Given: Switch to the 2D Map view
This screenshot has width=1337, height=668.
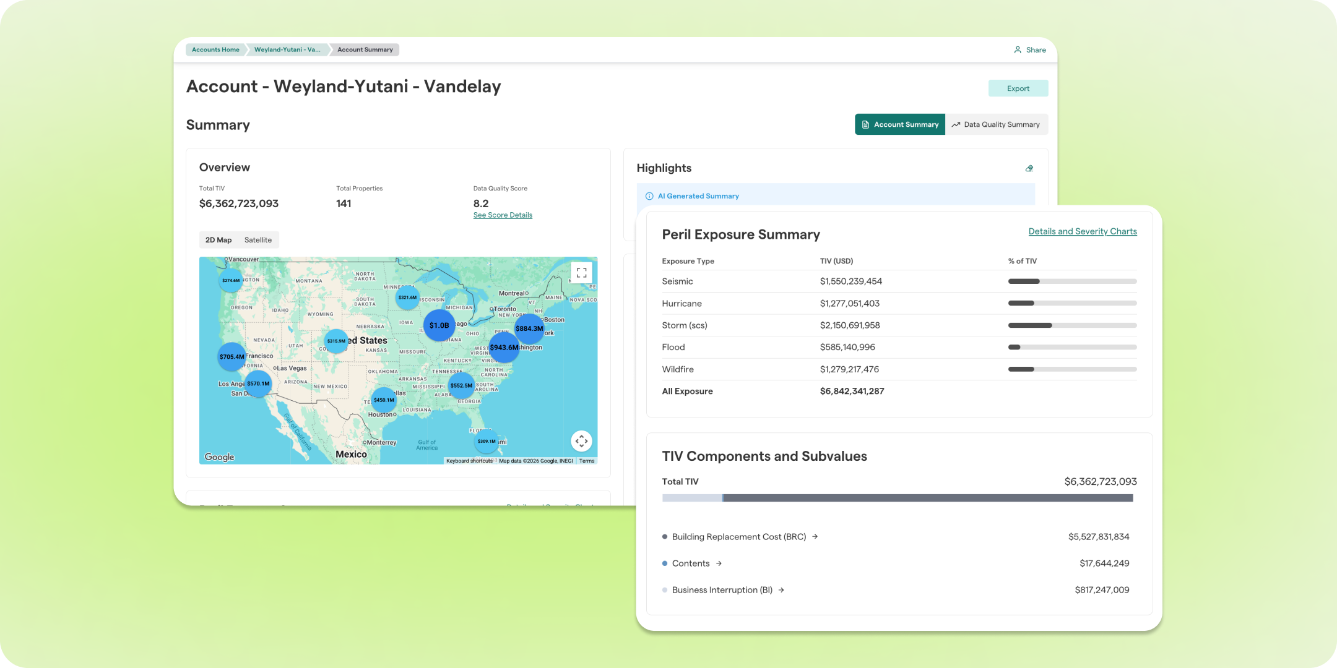Looking at the screenshot, I should tap(219, 240).
